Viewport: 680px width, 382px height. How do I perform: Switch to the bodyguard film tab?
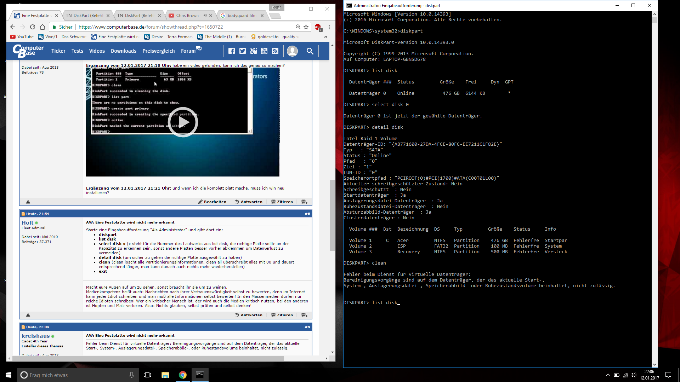[242, 16]
